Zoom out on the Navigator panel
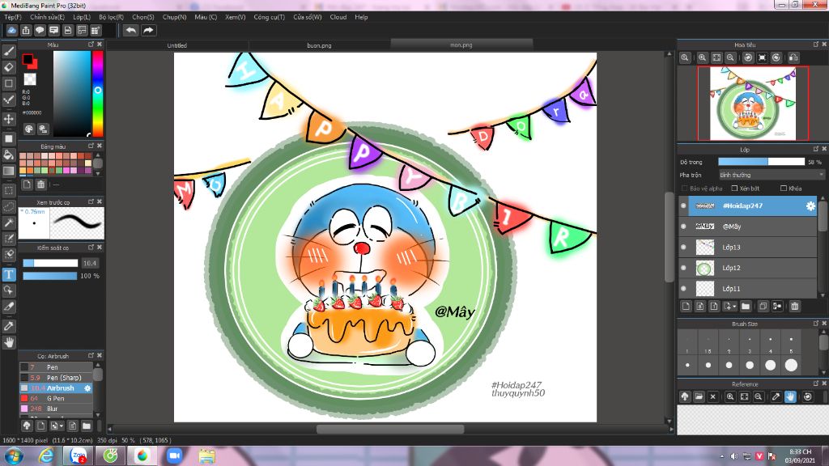829x466 pixels. [x=730, y=57]
